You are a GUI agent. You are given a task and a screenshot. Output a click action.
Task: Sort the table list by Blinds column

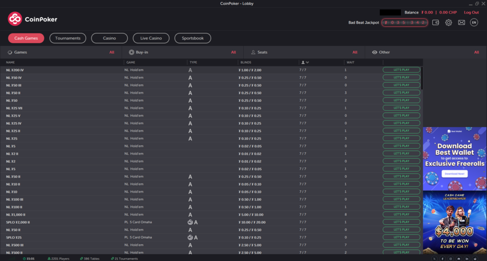[245, 63]
